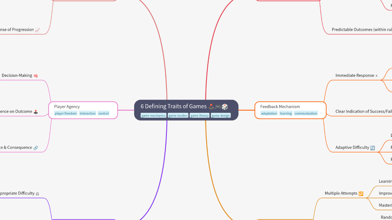Click the learning tag under Feedback Mechanism

click(286, 113)
